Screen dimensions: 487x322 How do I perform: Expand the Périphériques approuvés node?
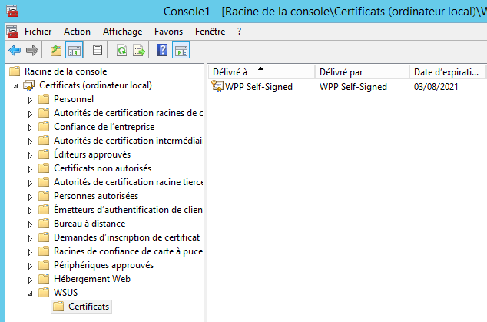point(30,266)
